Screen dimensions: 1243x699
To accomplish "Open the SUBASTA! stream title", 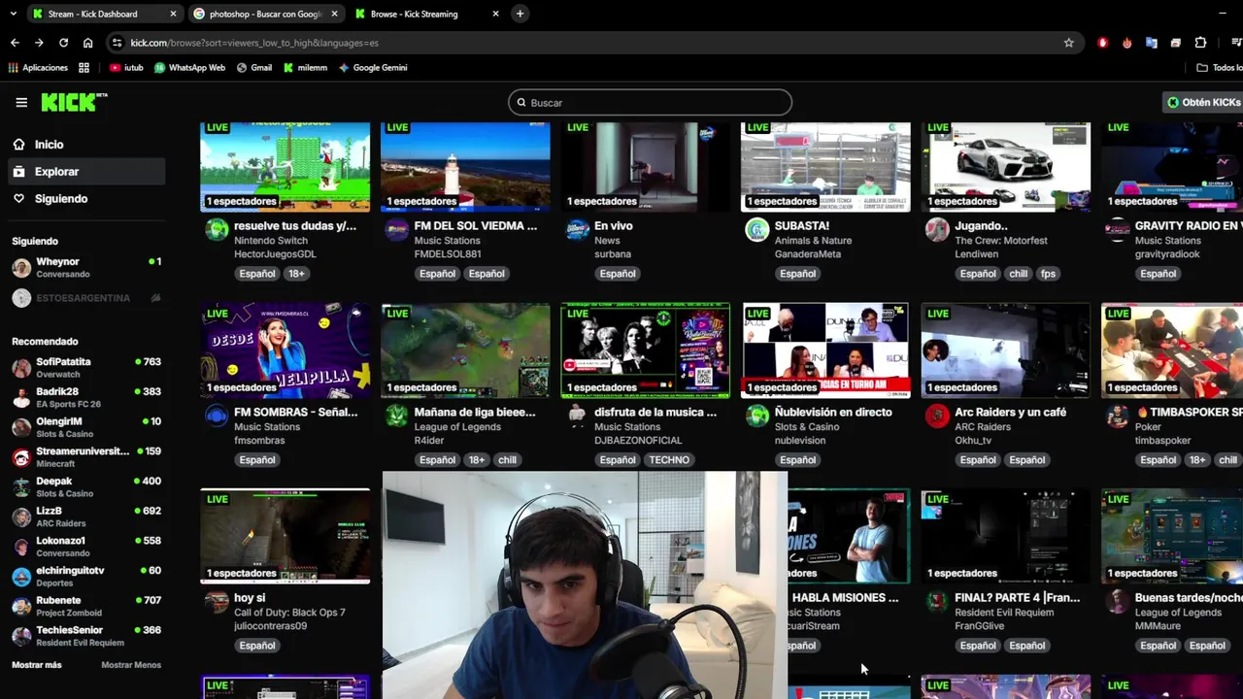I will [801, 226].
